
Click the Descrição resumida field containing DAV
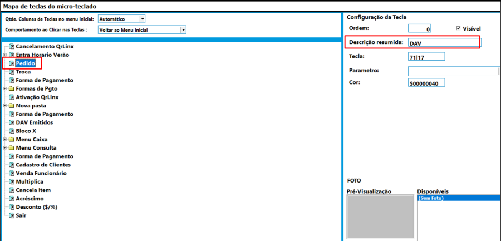tap(445, 43)
